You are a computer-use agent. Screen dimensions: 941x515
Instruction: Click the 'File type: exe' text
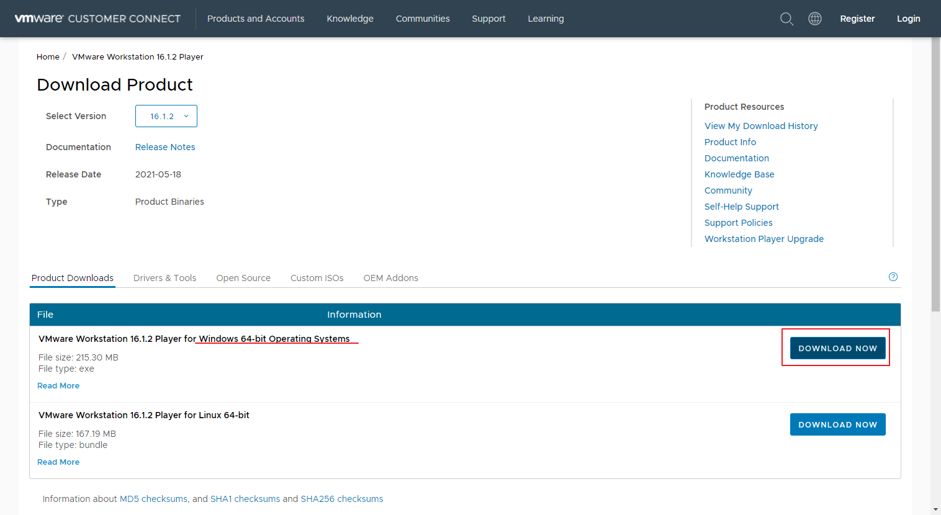pyautogui.click(x=66, y=369)
